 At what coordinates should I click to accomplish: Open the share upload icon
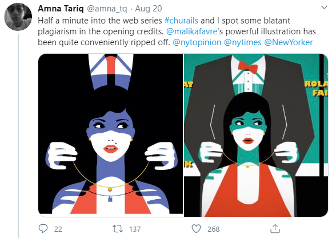[x=275, y=228]
